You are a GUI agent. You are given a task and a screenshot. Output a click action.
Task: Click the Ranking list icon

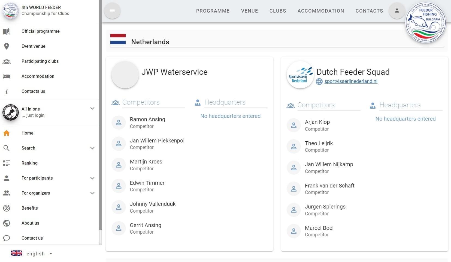[x=7, y=163]
